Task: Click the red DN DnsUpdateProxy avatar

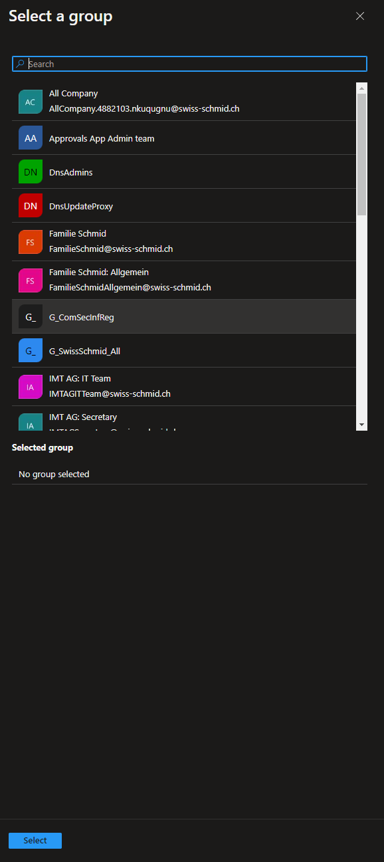Action: point(31,206)
